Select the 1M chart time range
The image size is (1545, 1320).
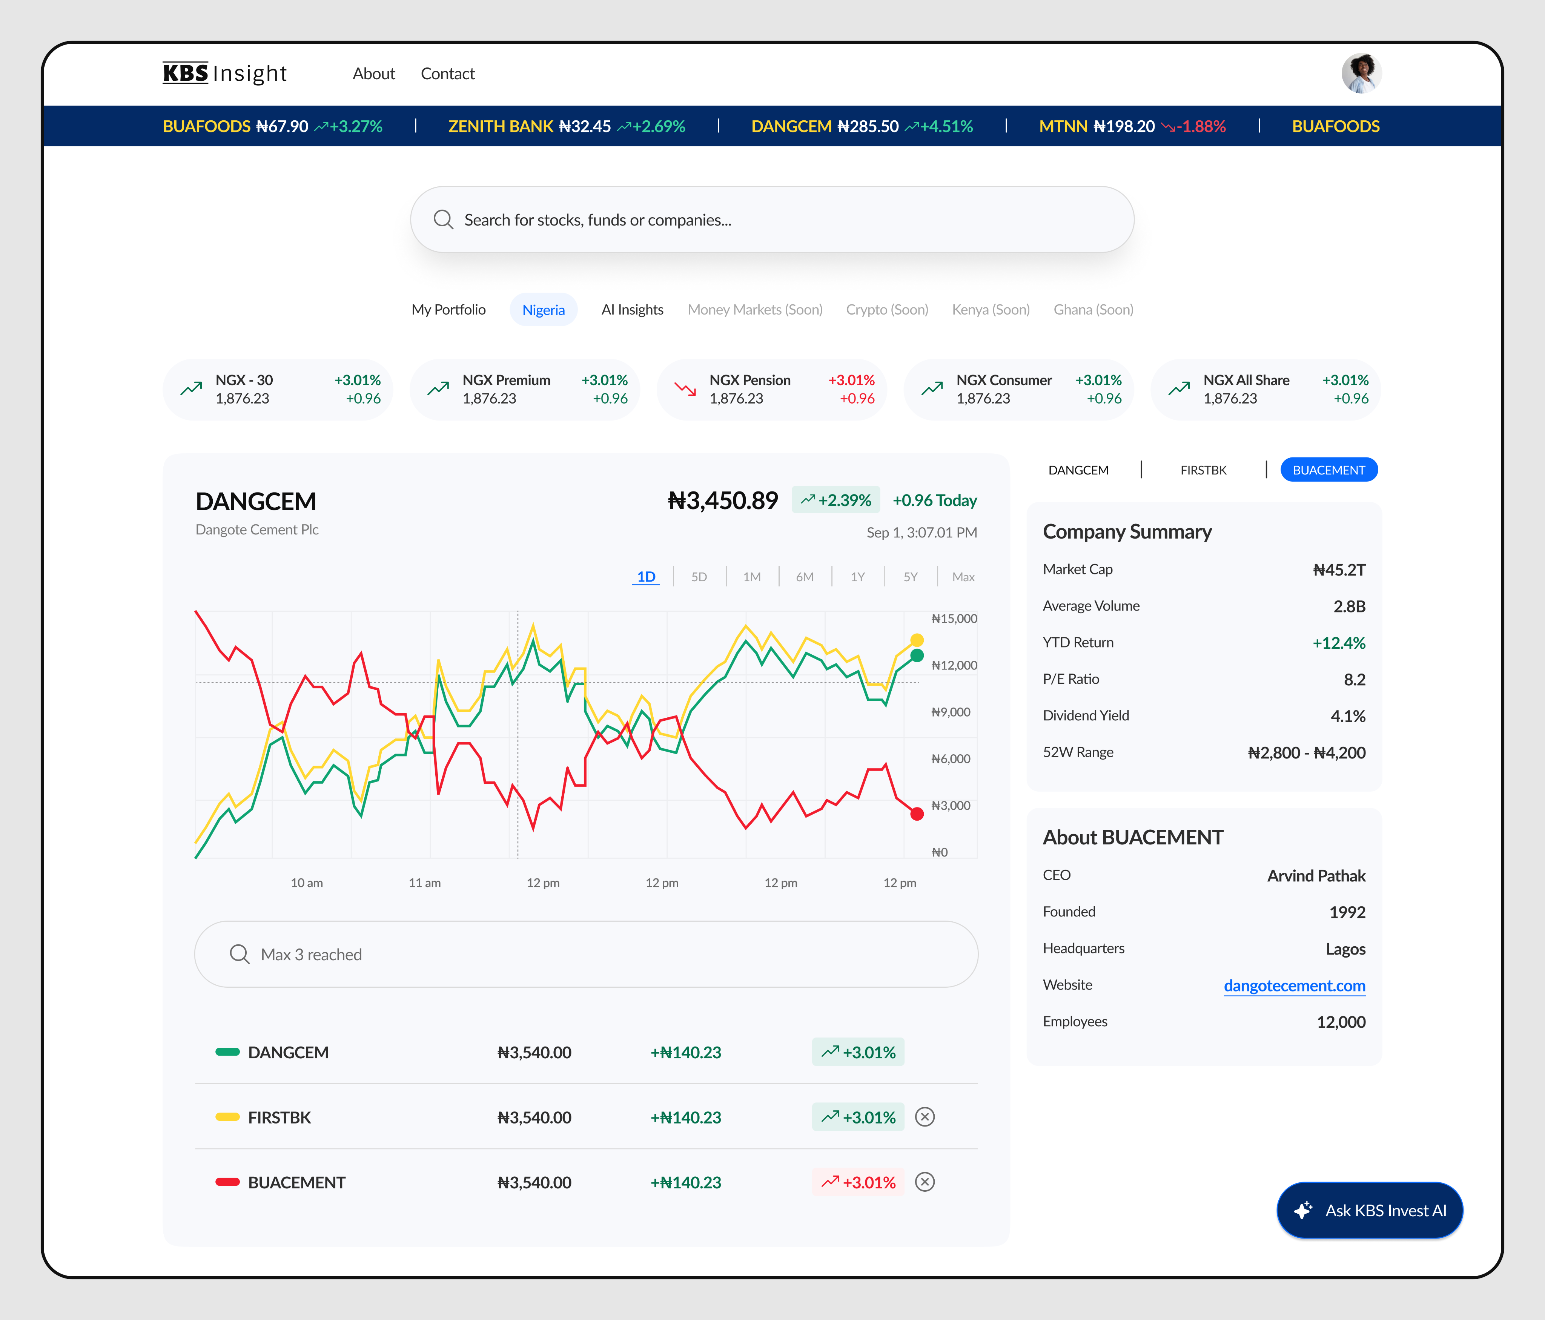(x=752, y=577)
